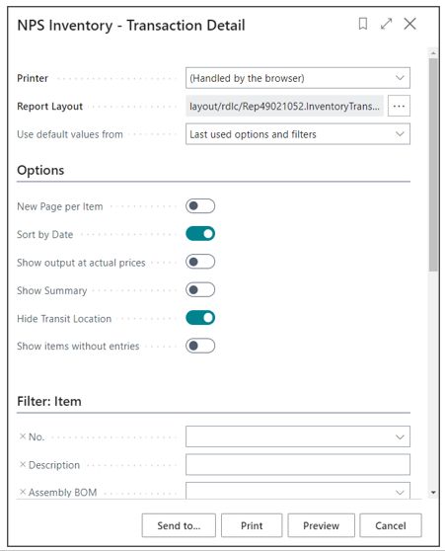Click the Print button
The height and width of the screenshot is (551, 445).
pyautogui.click(x=252, y=525)
